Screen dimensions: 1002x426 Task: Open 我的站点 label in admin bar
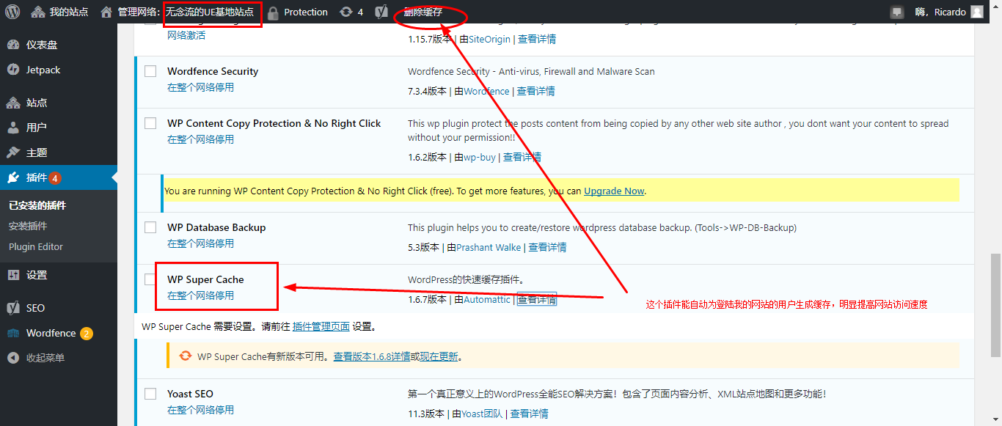68,12
